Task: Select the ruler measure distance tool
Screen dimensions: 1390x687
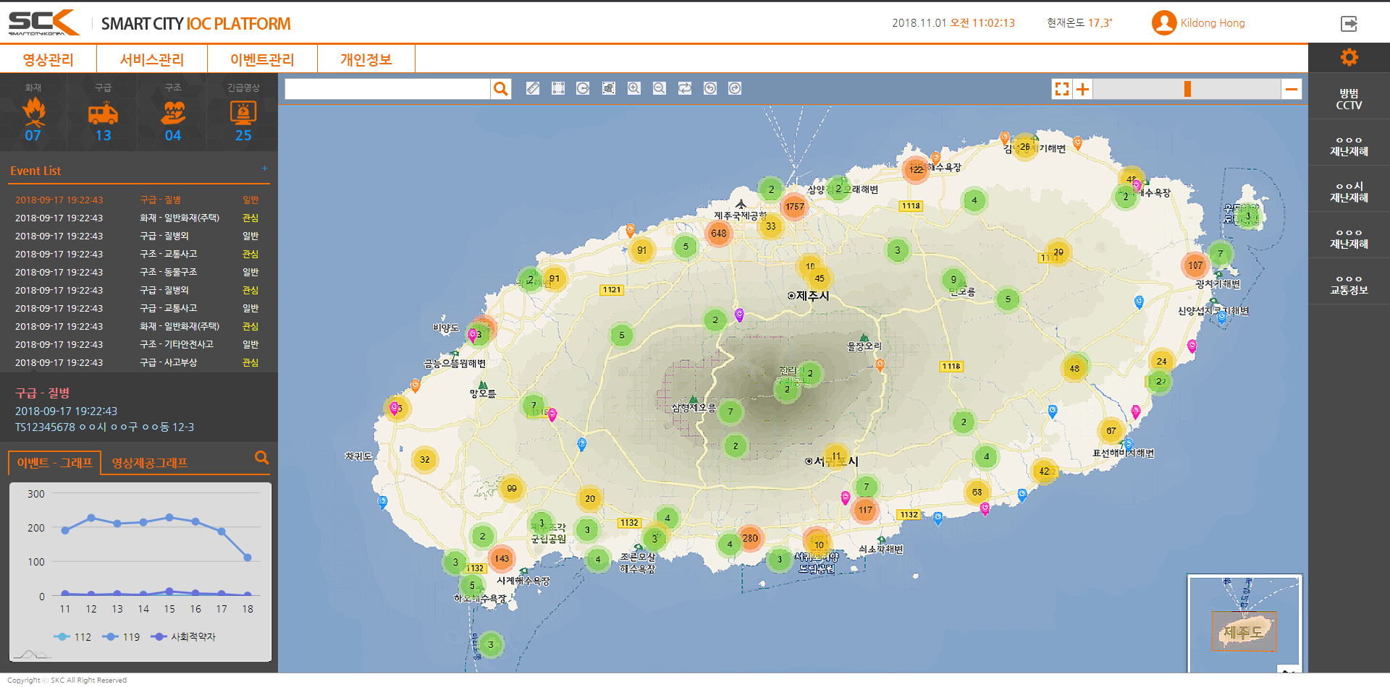Action: [x=533, y=88]
